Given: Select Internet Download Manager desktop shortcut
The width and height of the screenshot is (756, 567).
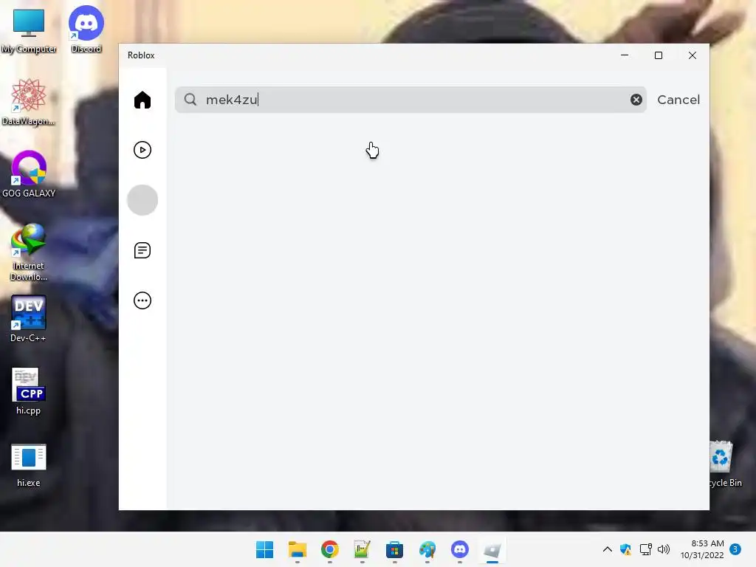Looking at the screenshot, I should (x=29, y=252).
